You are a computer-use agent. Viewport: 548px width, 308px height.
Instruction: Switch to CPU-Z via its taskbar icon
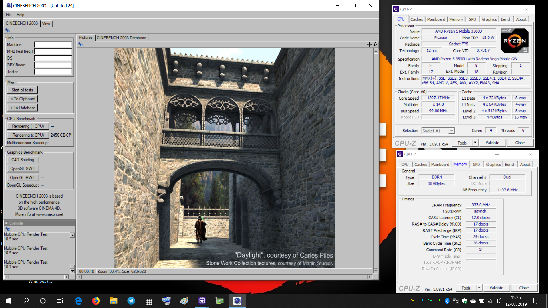(202, 301)
